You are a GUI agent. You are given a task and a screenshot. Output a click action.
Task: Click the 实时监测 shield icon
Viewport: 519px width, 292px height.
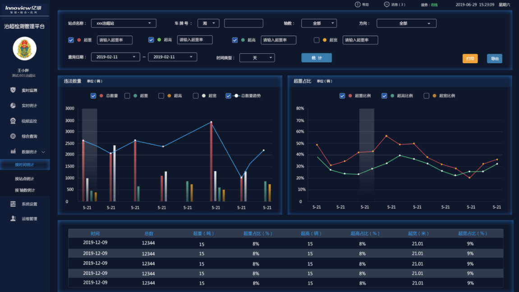(x=13, y=90)
